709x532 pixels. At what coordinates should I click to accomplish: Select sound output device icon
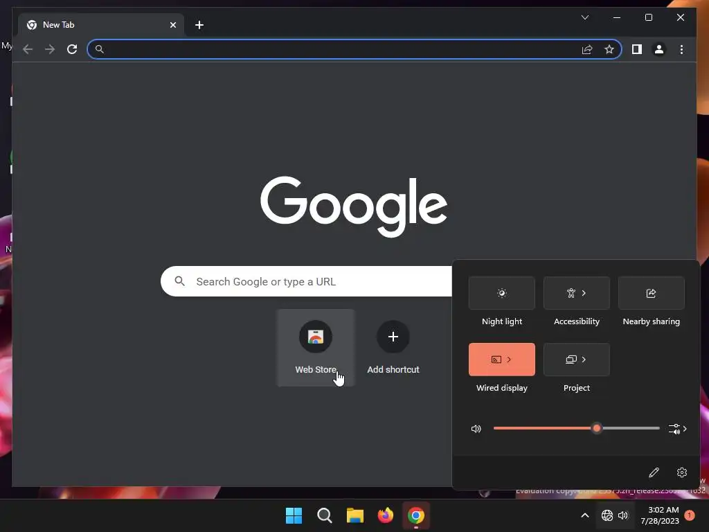pos(674,428)
